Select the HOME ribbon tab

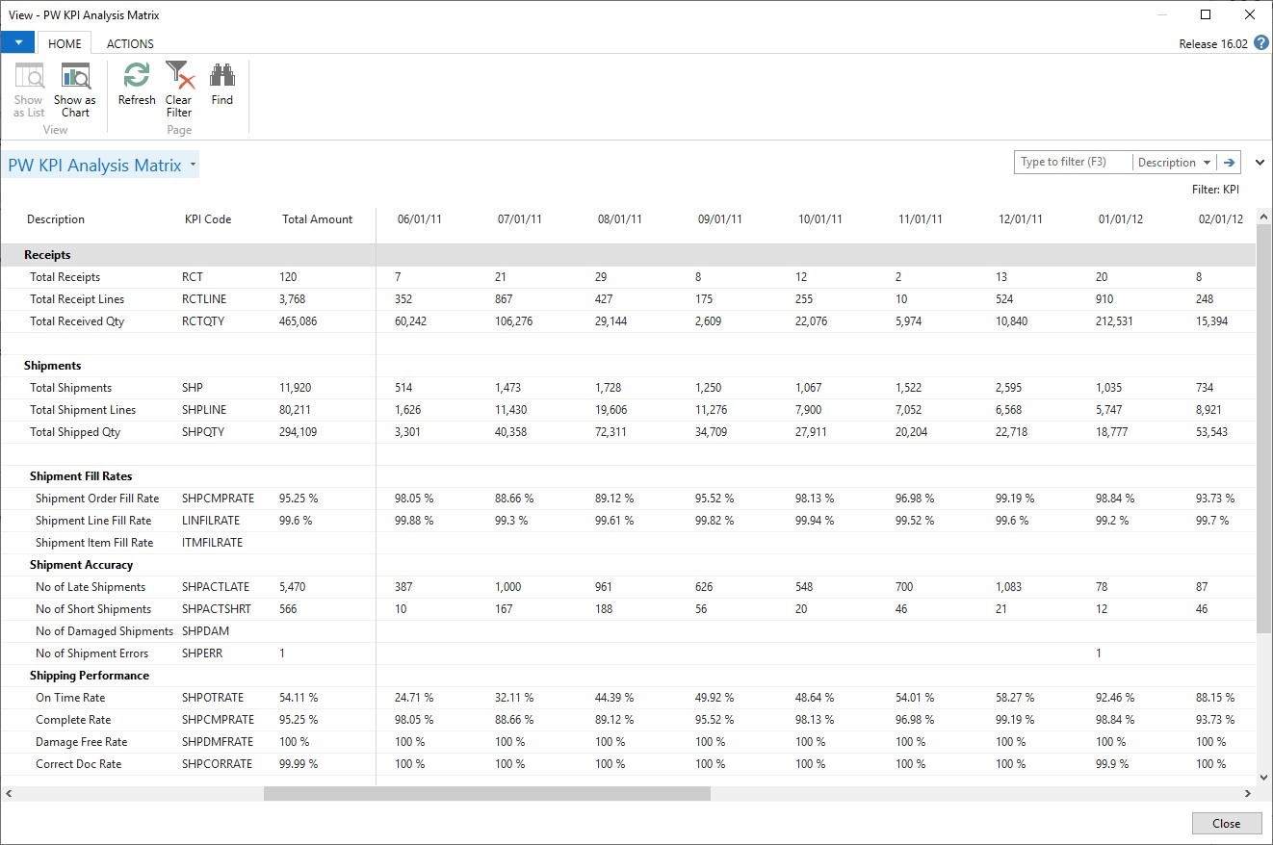(x=65, y=43)
